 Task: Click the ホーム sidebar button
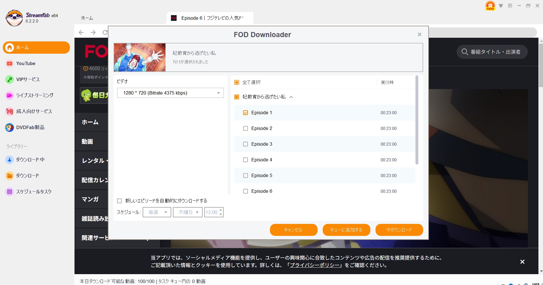tap(36, 47)
